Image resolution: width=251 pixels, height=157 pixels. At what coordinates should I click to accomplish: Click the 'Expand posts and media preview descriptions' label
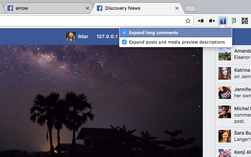[x=177, y=42]
